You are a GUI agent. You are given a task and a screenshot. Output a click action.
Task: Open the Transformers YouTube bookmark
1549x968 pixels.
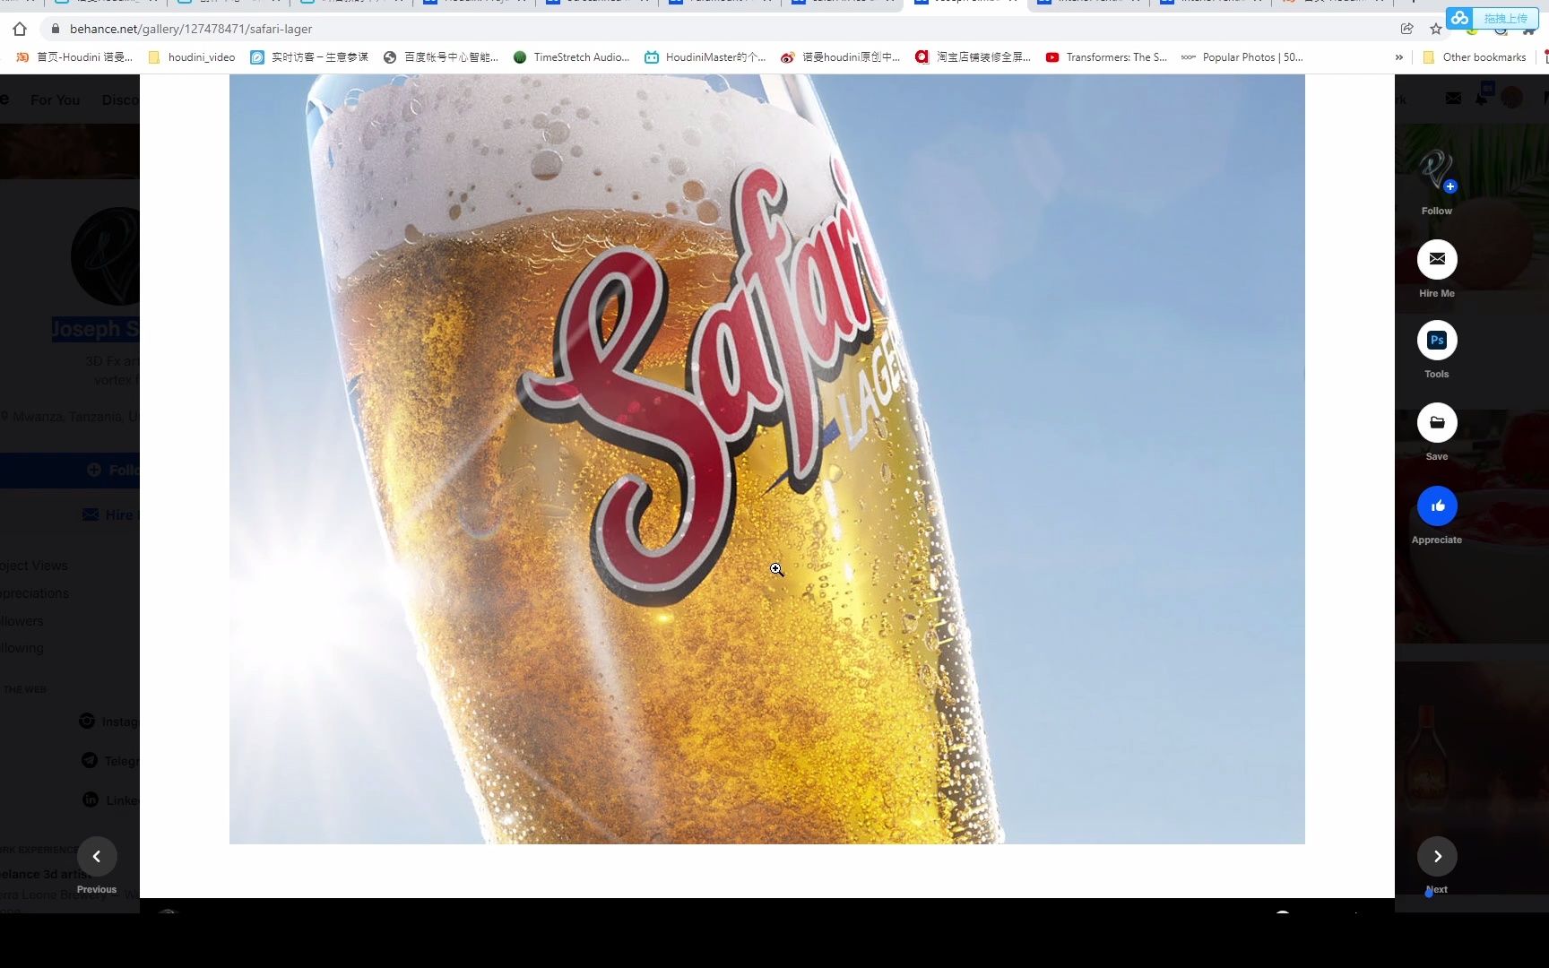point(1107,57)
